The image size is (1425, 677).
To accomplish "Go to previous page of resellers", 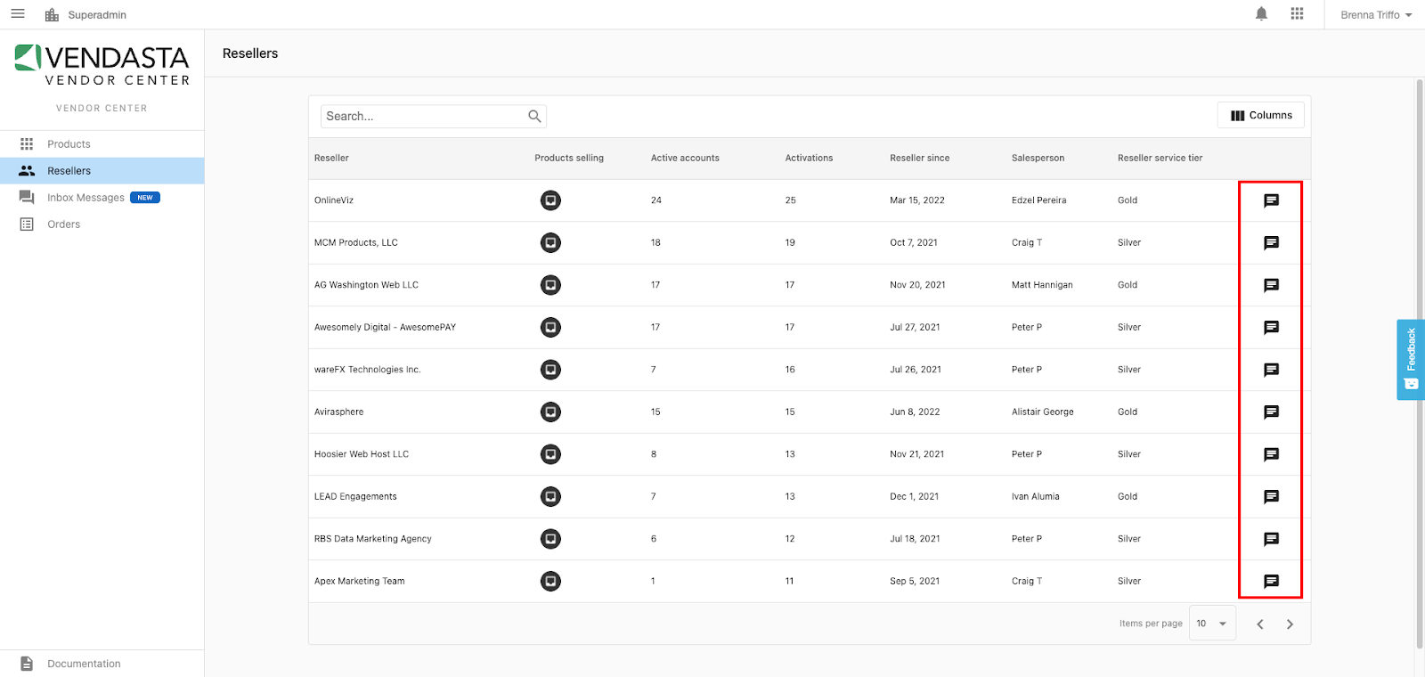I will point(1260,624).
